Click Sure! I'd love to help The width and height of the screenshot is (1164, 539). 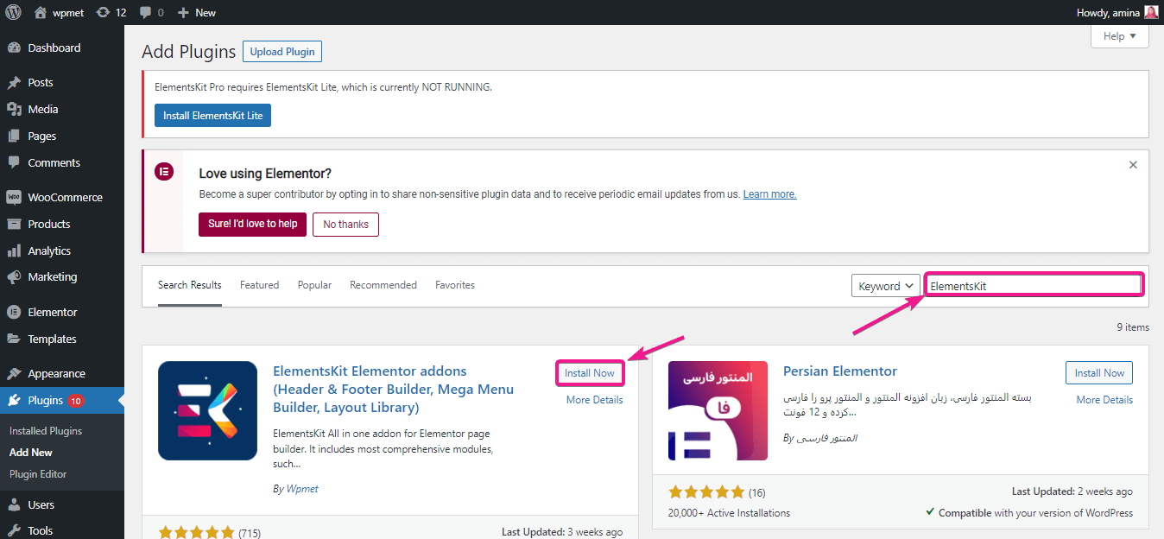[x=252, y=224]
